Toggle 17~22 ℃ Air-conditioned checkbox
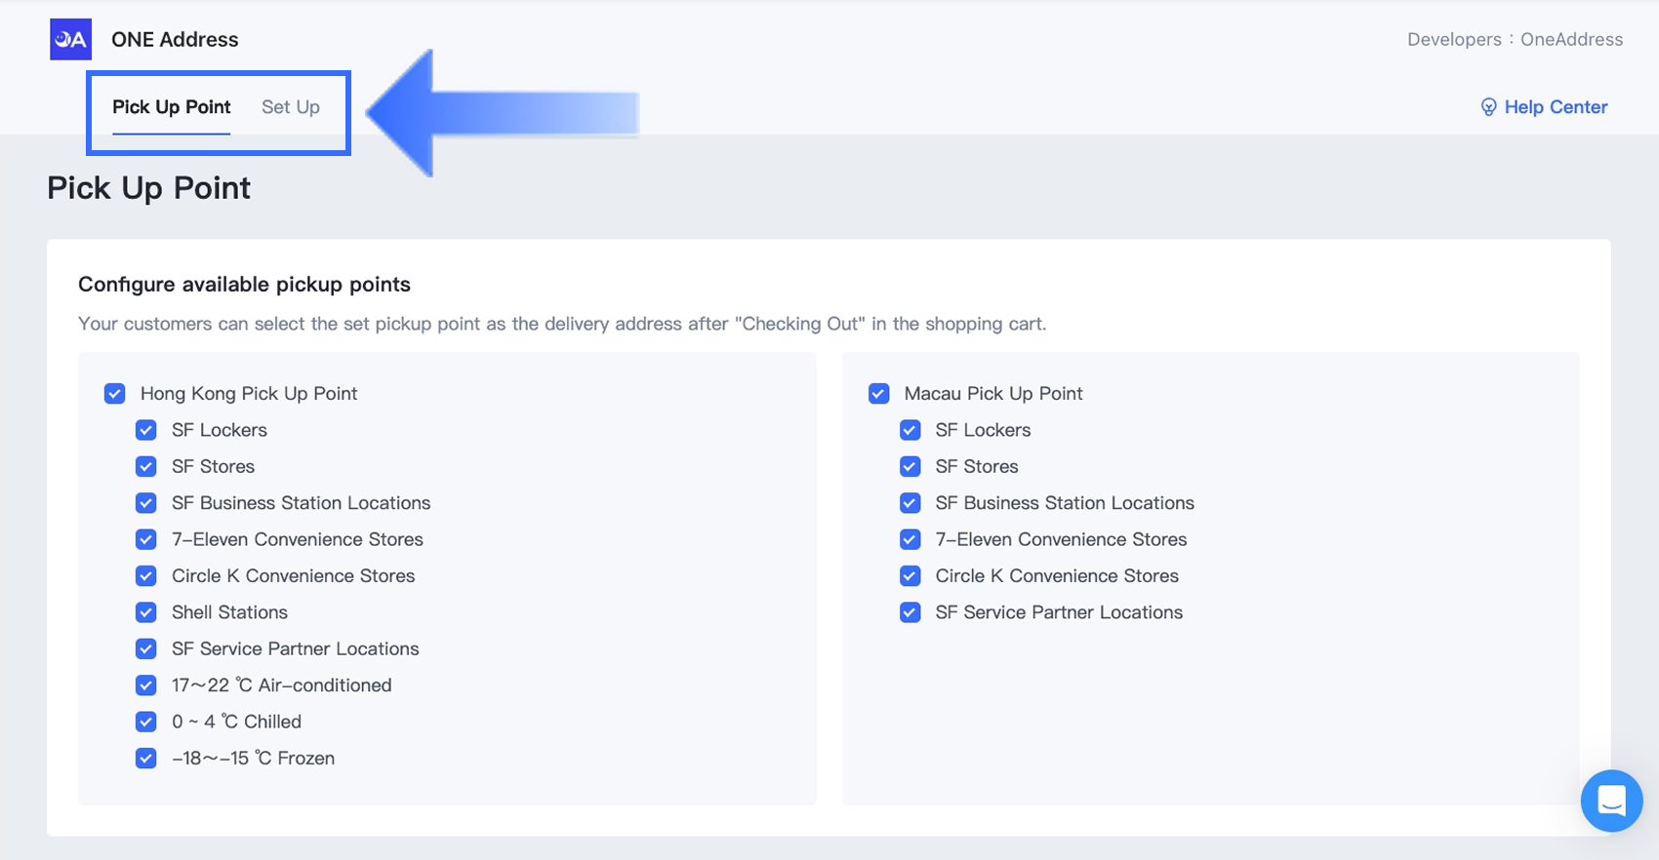 click(x=146, y=685)
